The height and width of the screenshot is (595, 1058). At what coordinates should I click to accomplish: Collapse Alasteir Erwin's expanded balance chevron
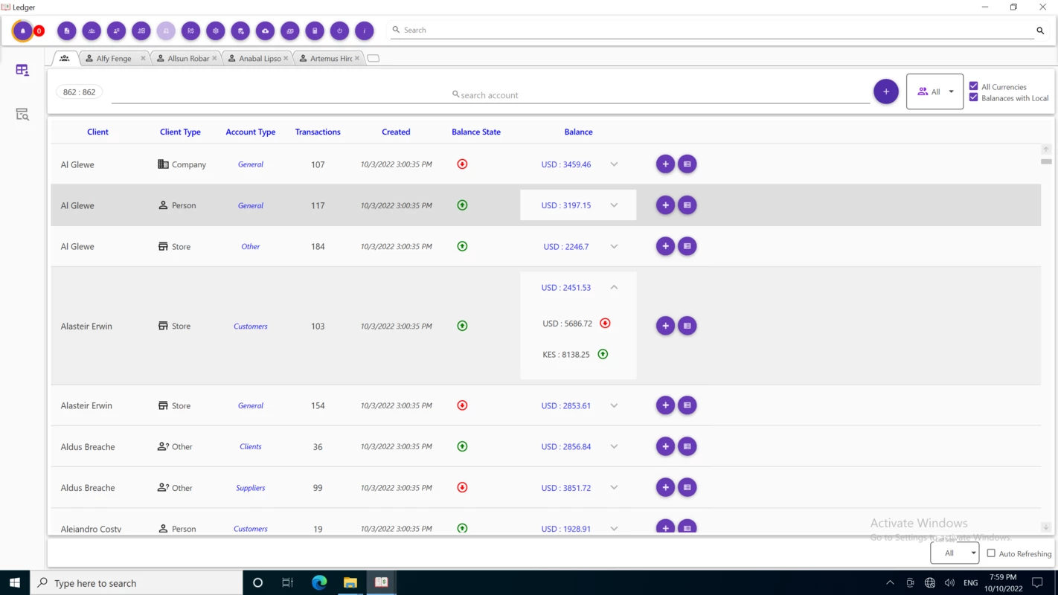(x=614, y=287)
